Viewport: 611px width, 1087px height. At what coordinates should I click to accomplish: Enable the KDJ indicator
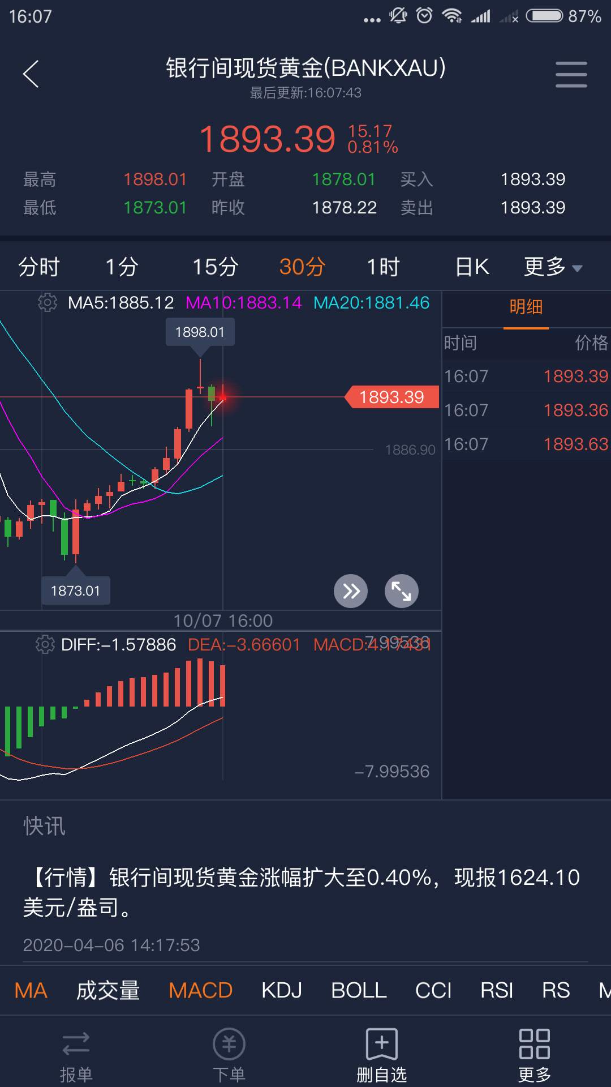pyautogui.click(x=282, y=991)
